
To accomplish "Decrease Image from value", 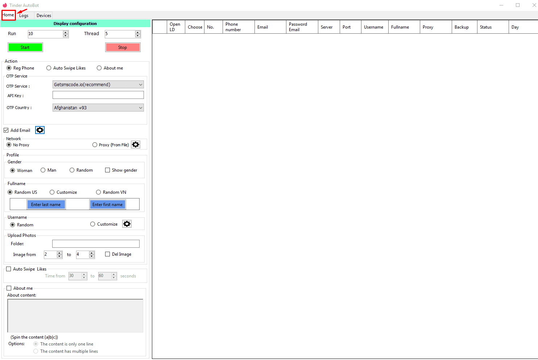I will [x=59, y=256].
